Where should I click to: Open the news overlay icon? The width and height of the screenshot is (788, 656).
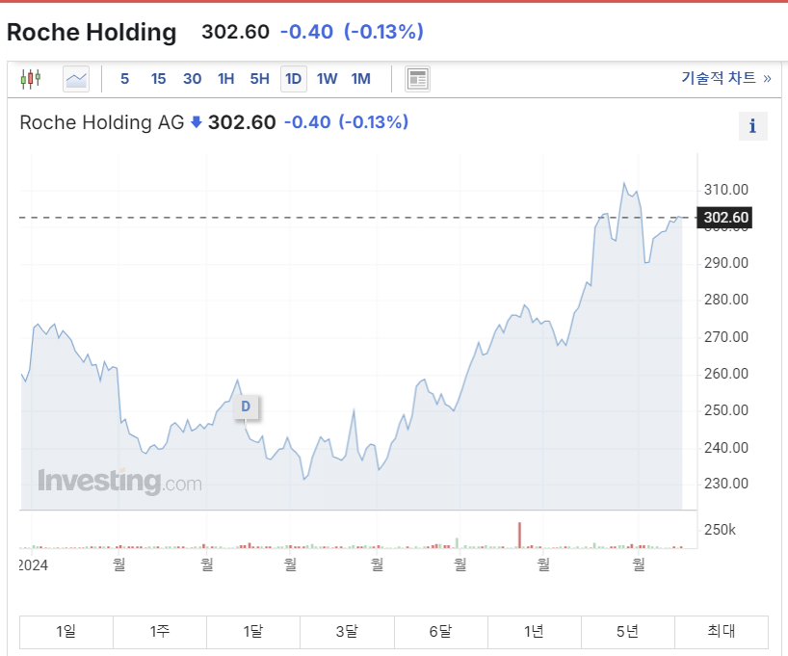tap(418, 79)
